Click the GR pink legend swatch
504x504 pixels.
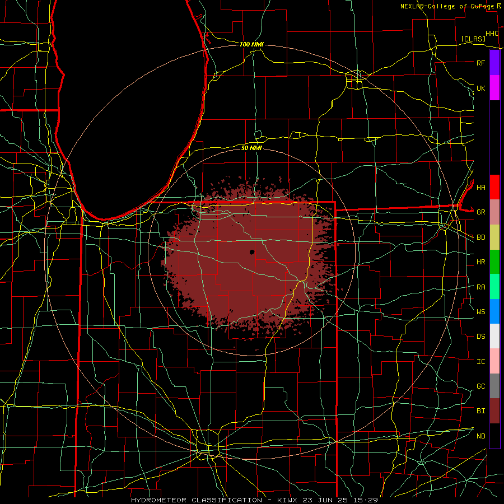[494, 212]
